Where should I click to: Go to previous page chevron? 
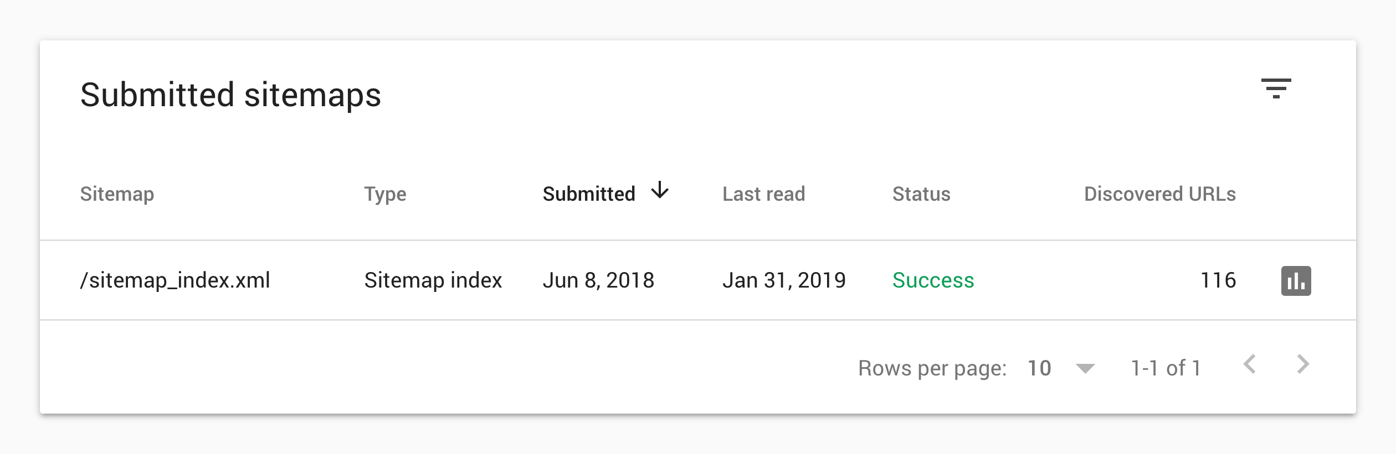click(1249, 364)
